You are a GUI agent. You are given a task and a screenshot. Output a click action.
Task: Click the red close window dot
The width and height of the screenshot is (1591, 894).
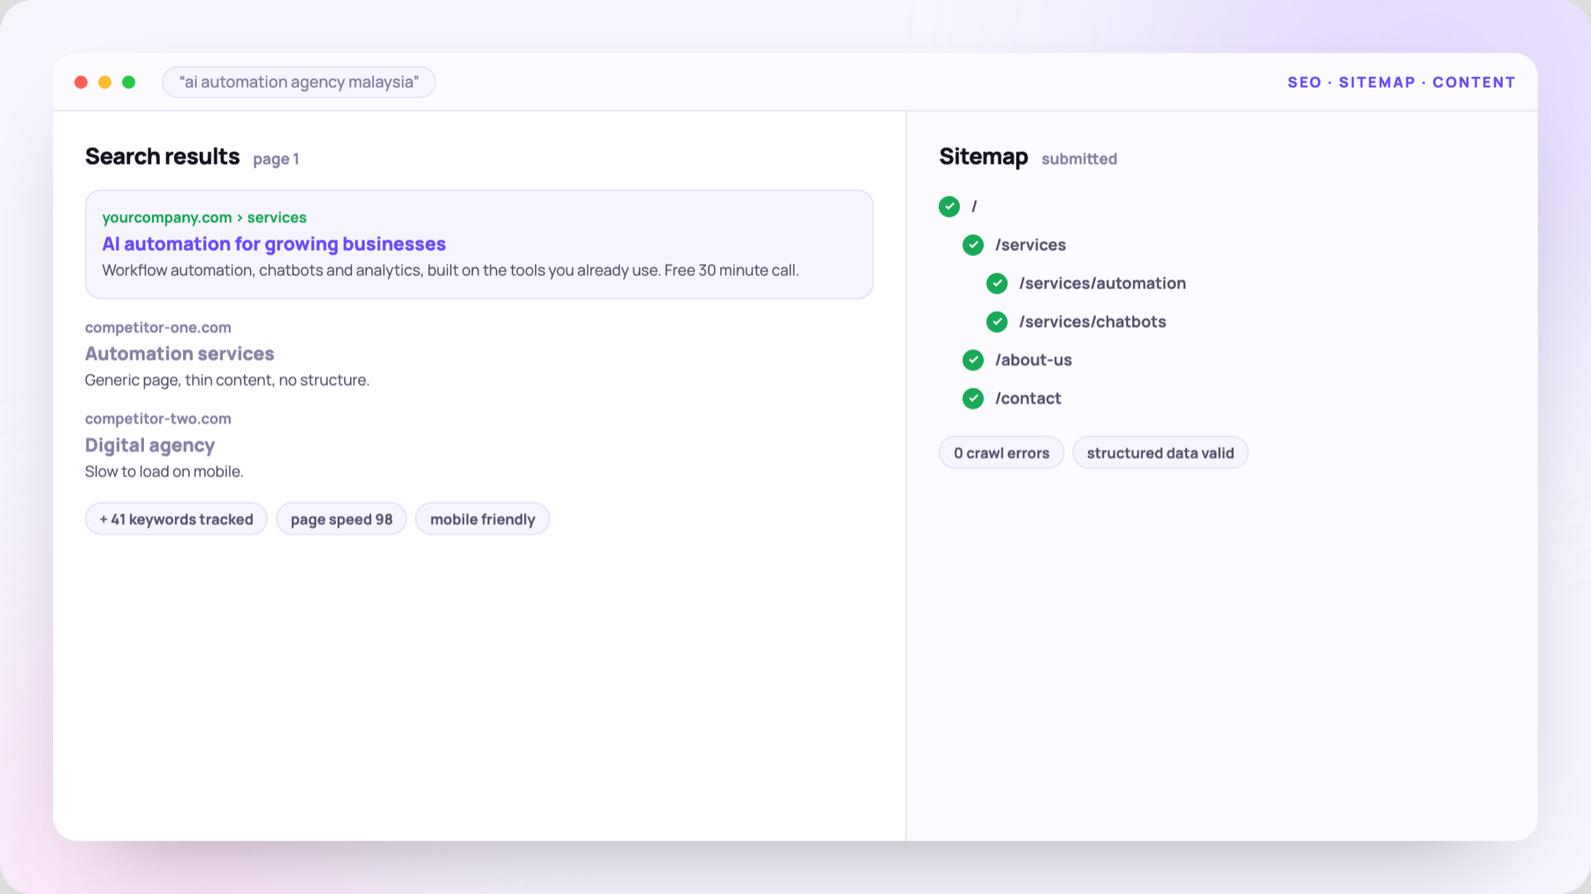click(81, 82)
